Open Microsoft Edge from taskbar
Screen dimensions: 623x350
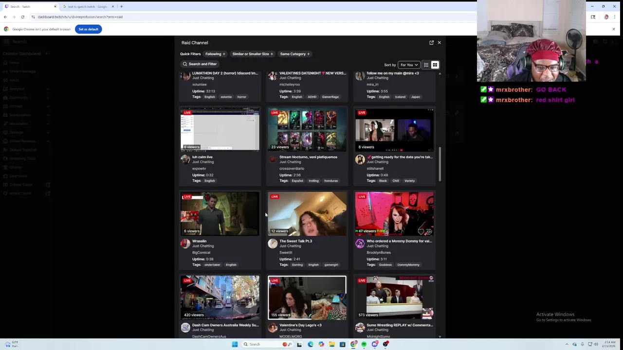pyautogui.click(x=311, y=344)
